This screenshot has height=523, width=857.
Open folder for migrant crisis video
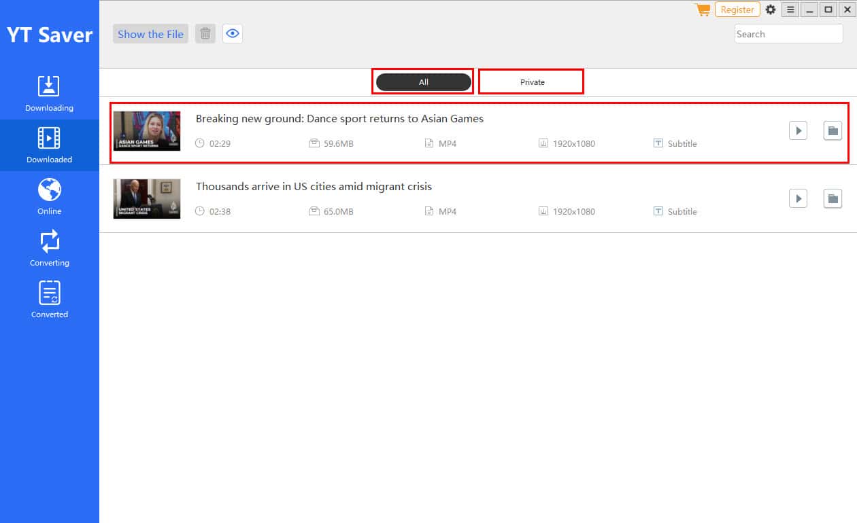click(x=833, y=198)
